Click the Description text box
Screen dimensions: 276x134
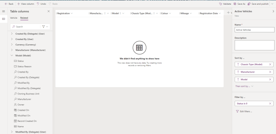(254, 45)
